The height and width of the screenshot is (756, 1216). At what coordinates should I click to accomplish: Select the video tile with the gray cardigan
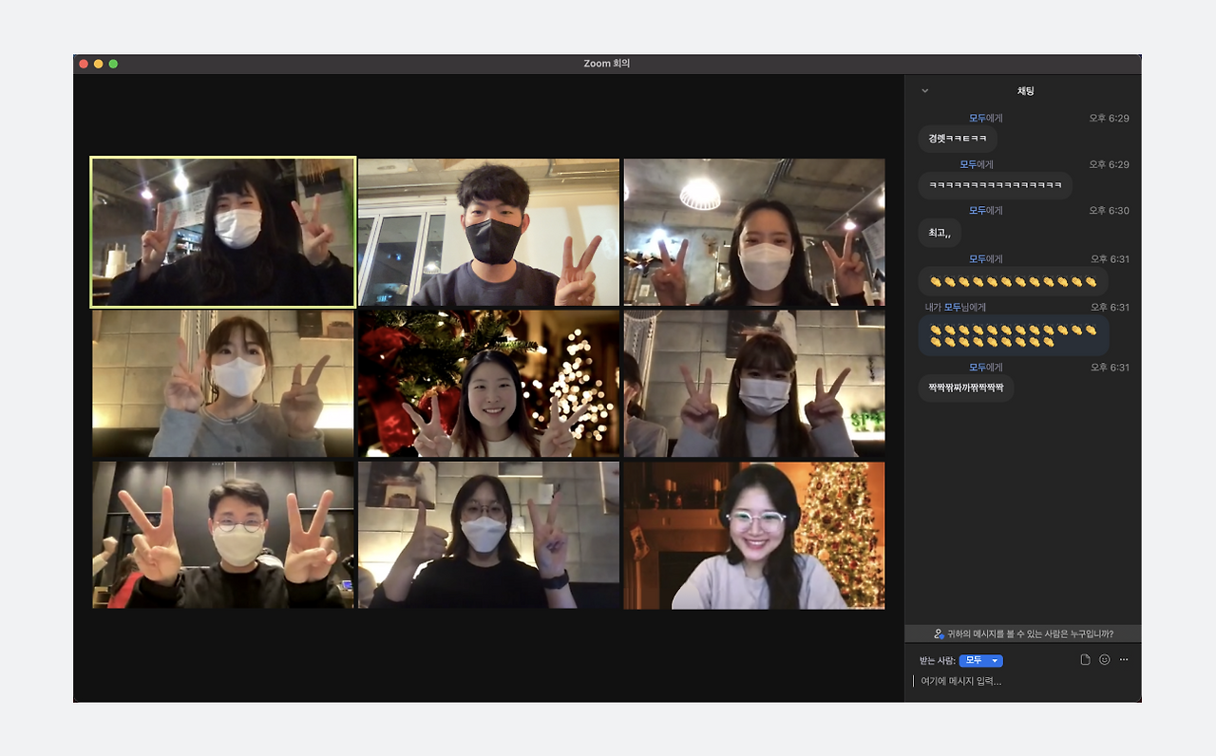223,384
